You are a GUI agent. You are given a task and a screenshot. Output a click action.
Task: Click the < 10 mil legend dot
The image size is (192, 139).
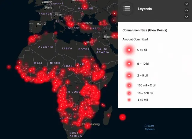[x=129, y=100]
